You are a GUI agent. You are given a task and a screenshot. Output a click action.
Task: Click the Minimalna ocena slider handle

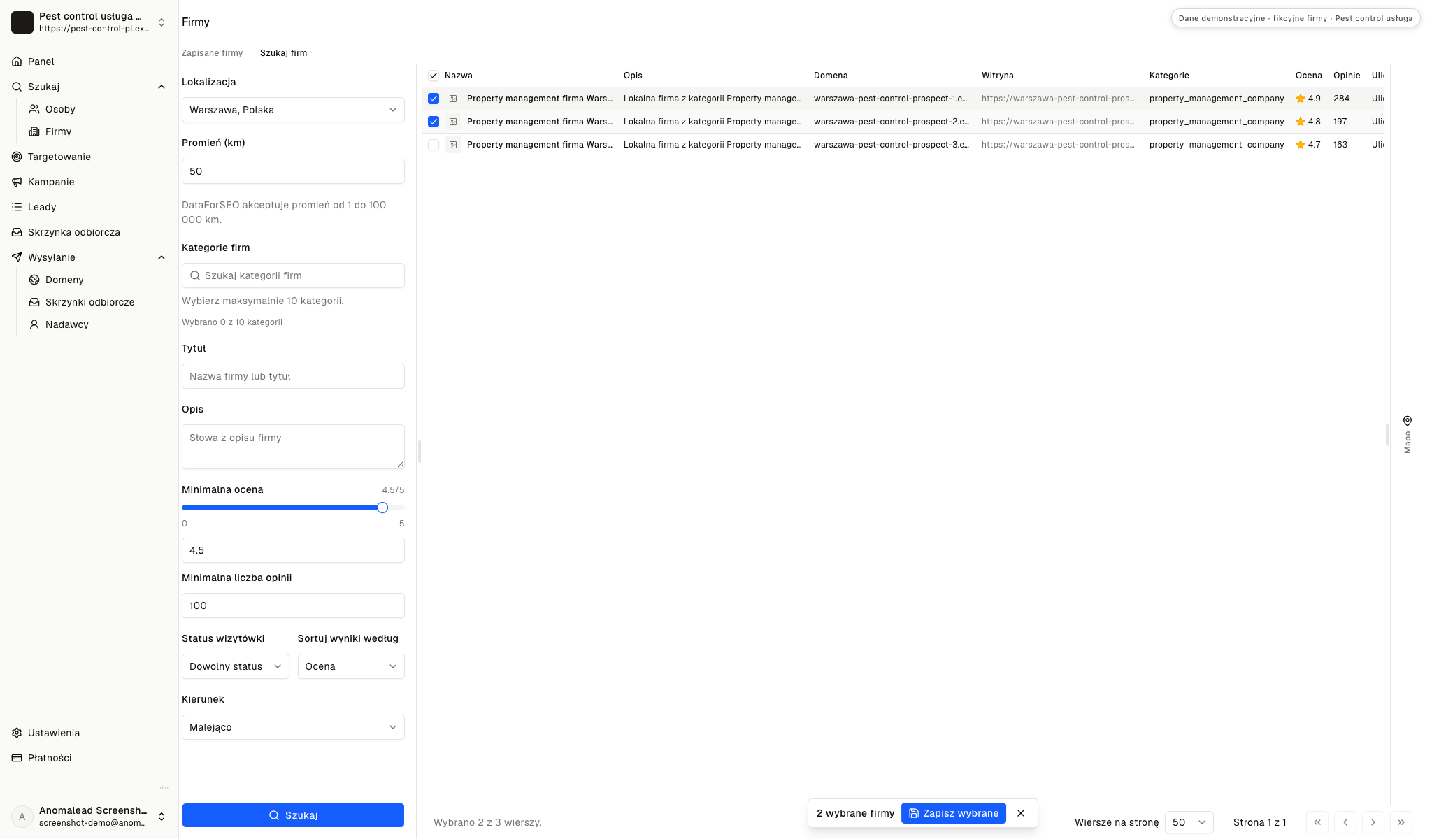pos(382,508)
